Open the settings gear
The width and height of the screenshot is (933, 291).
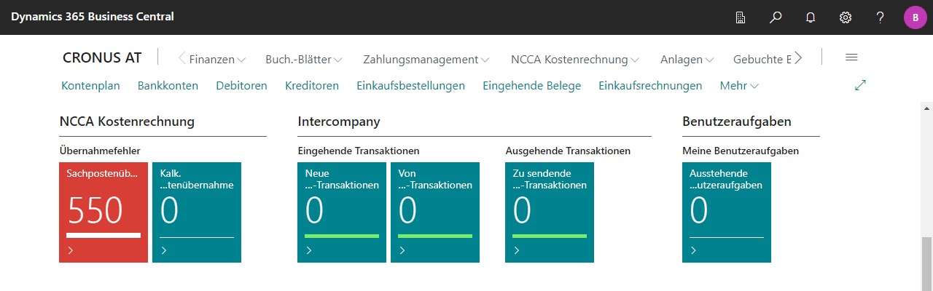pos(846,17)
